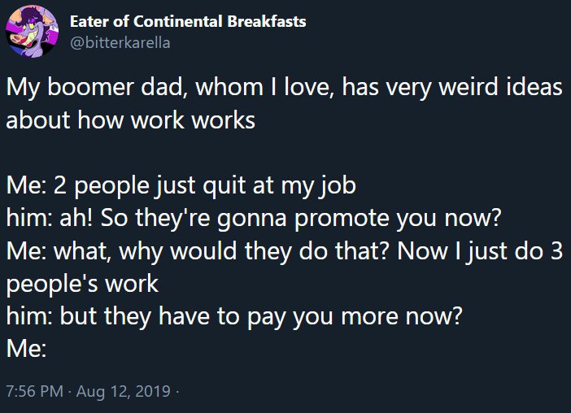Select the line 2 people just quit

point(181,186)
